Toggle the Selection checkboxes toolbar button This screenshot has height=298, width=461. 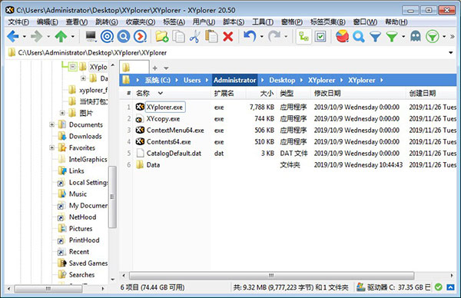tap(320, 37)
